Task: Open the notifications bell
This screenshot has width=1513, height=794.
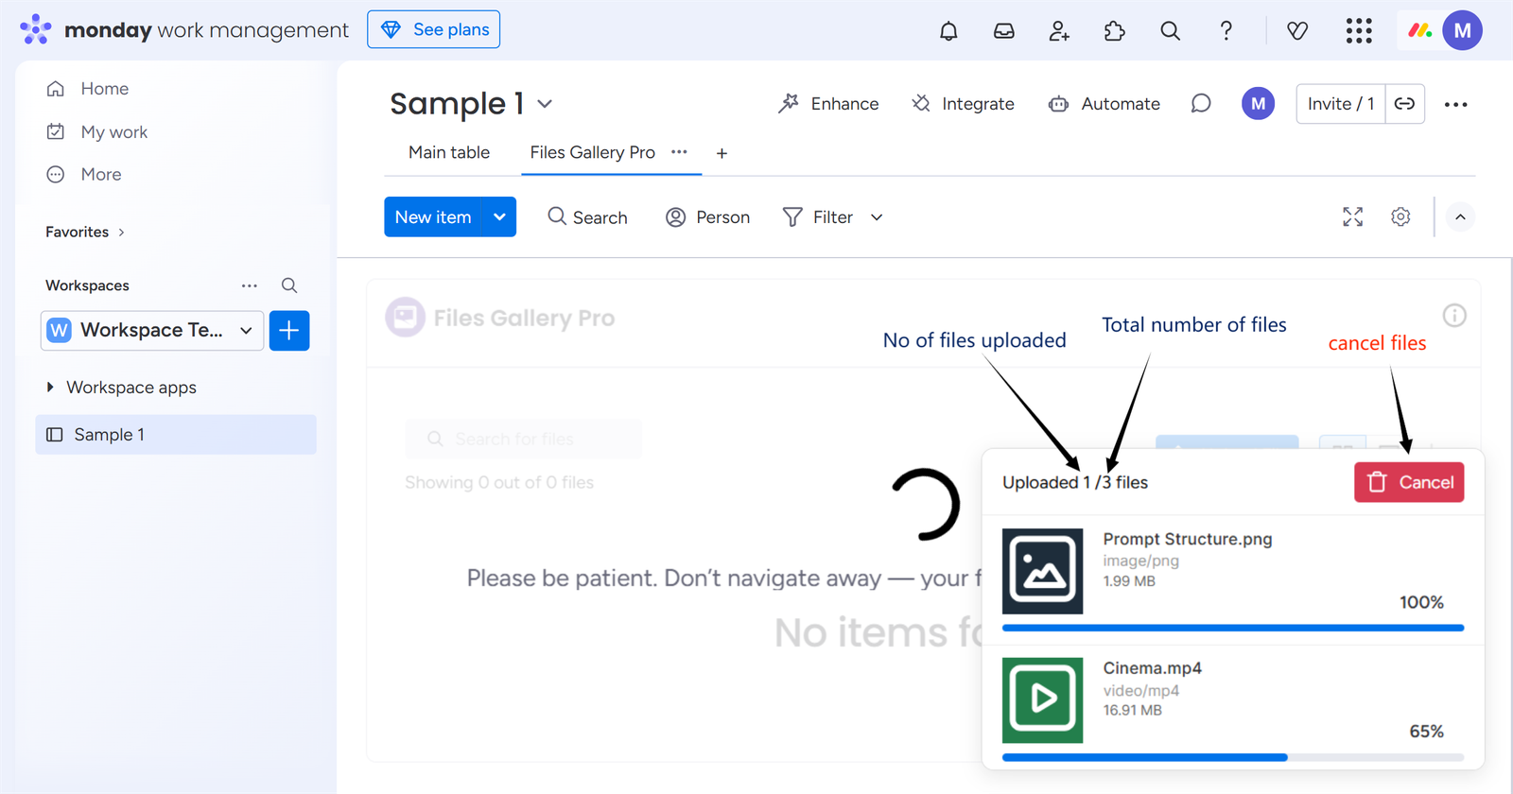Action: [x=948, y=31]
